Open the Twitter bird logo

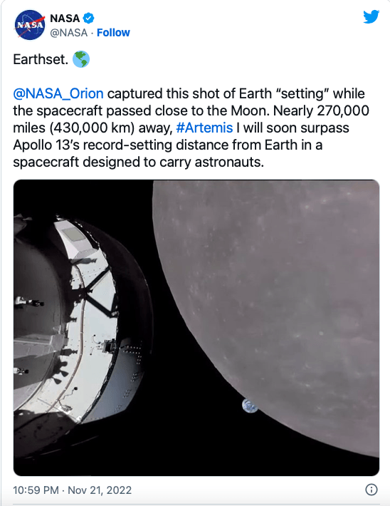(371, 17)
